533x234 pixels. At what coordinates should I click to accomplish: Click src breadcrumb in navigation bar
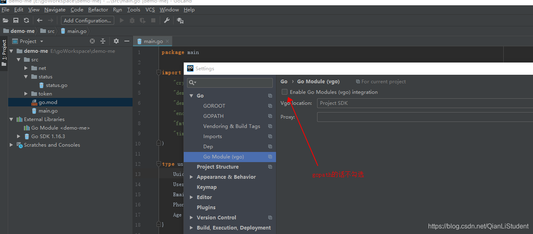pos(48,31)
